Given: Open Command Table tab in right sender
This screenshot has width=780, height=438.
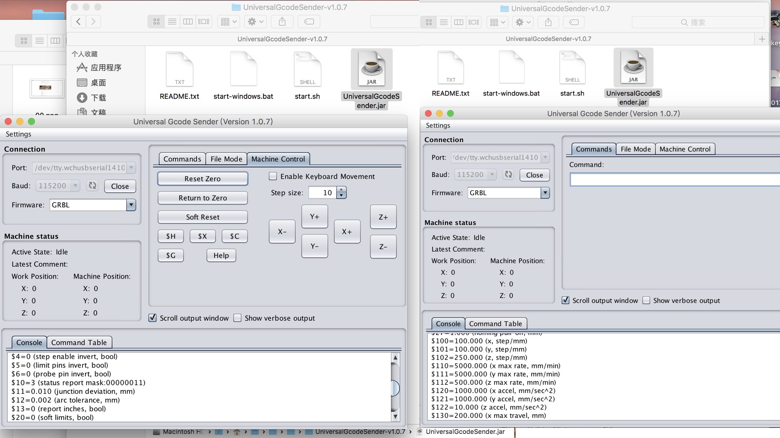Looking at the screenshot, I should tap(496, 324).
